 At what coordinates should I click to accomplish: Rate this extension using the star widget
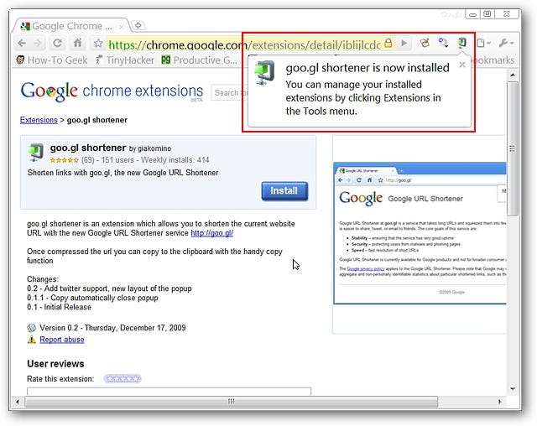tap(123, 379)
